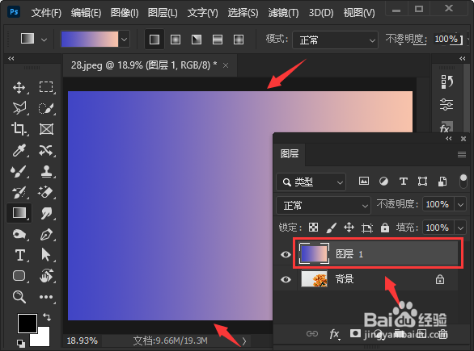474x351 pixels.
Task: Toggle lock all padlock in Layers panel
Action: click(x=385, y=228)
